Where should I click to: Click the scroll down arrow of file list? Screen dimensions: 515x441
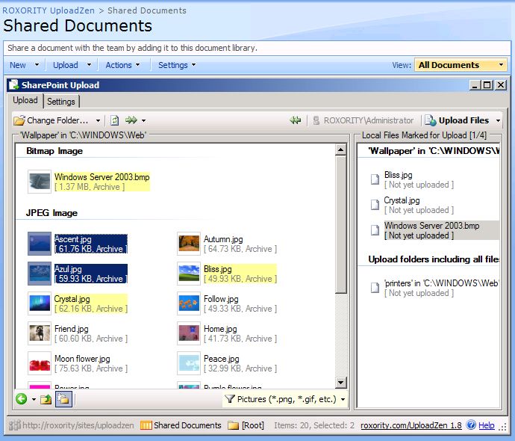(x=340, y=383)
